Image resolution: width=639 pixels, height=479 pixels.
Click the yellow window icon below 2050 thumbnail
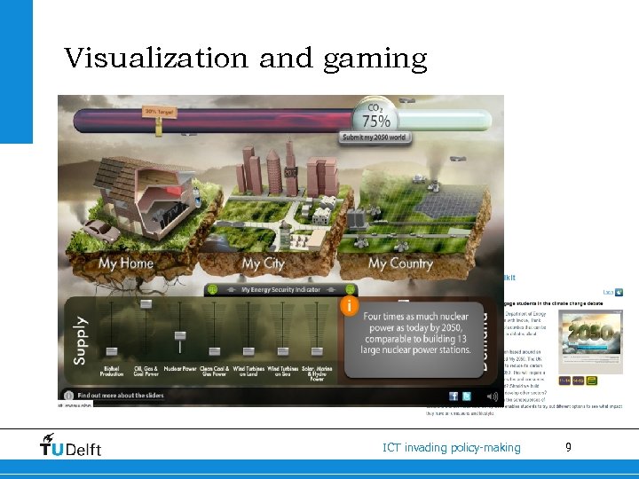point(592,381)
